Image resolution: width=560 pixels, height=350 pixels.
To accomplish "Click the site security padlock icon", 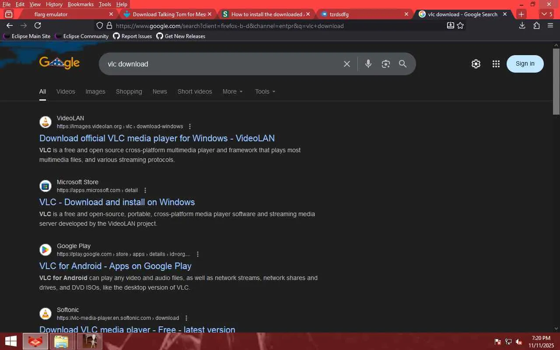I will [109, 25].
